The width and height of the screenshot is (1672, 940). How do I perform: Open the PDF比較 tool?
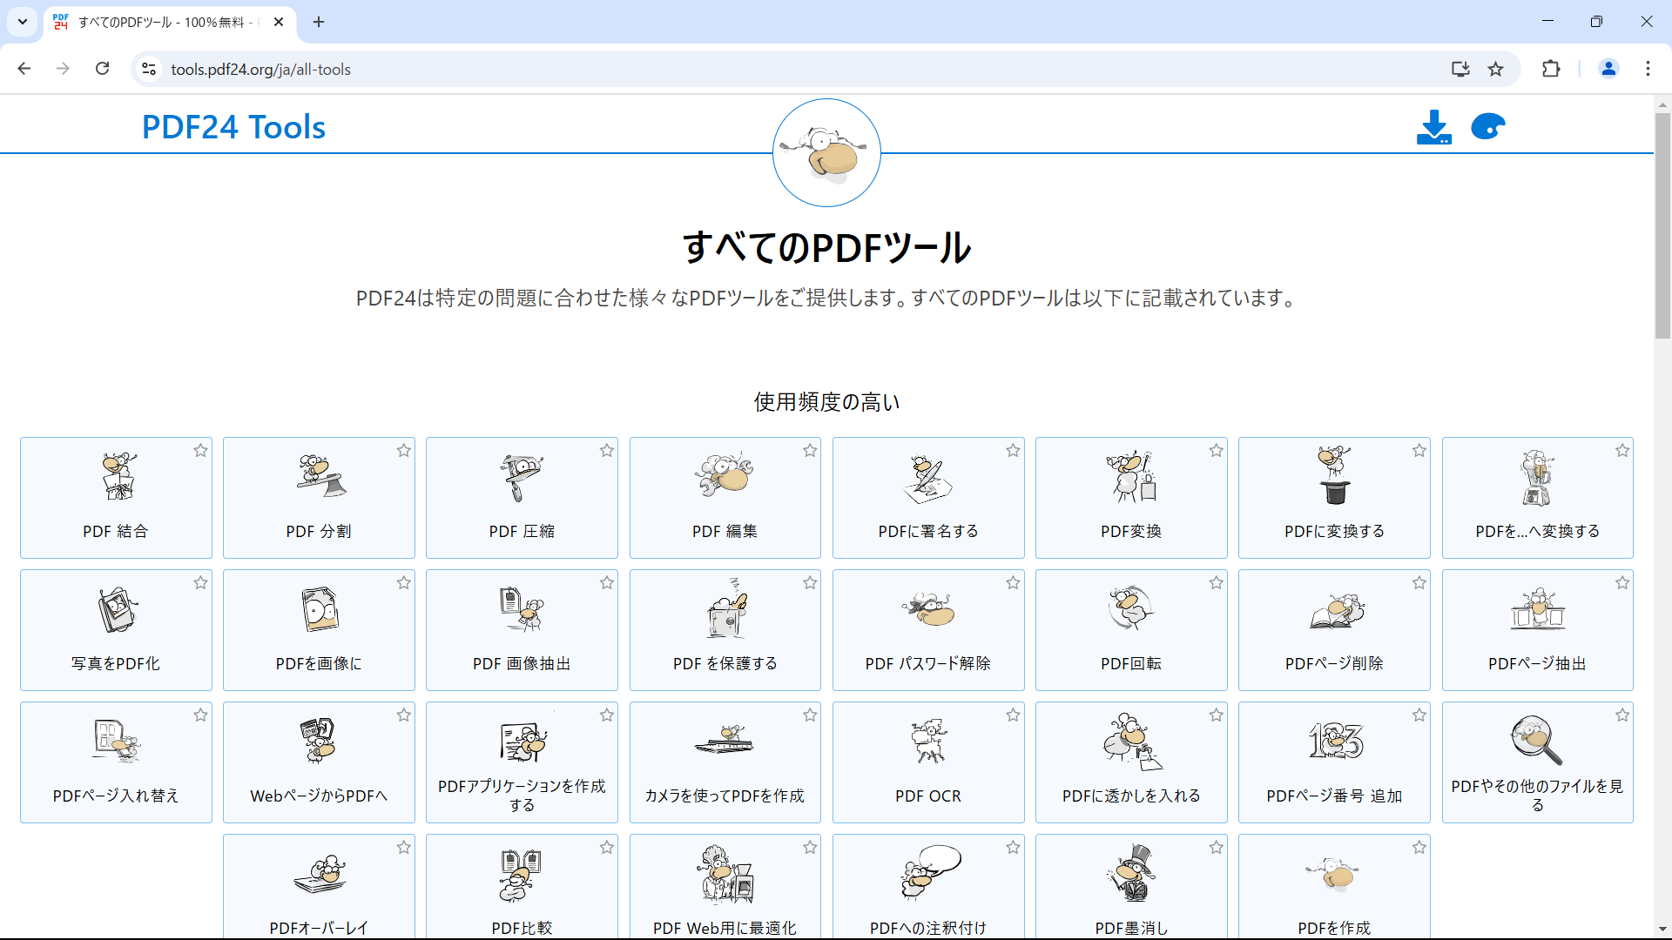click(522, 886)
